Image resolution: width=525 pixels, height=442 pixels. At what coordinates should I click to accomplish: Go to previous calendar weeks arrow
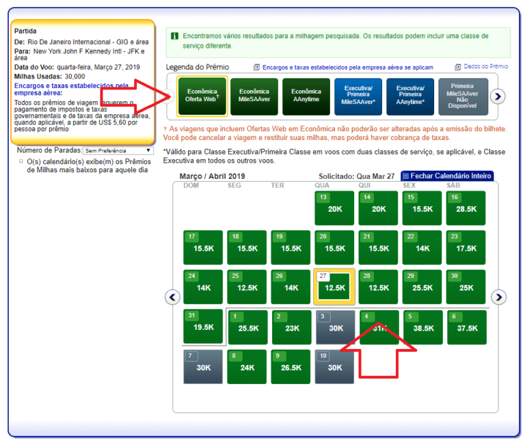pos(172,297)
